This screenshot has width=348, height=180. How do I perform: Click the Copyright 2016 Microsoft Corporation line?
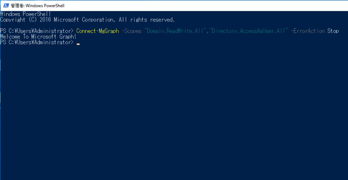point(88,20)
